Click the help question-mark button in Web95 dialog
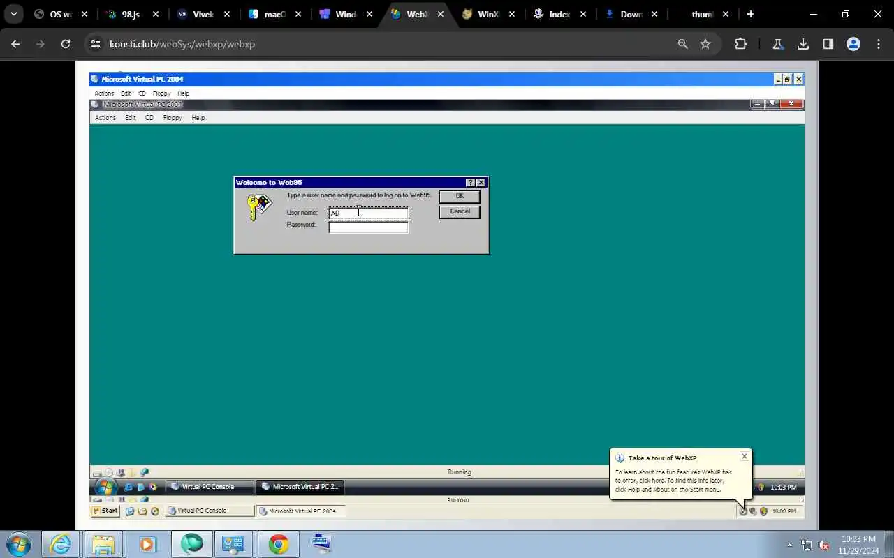Screen dimensions: 894x558 point(471,183)
